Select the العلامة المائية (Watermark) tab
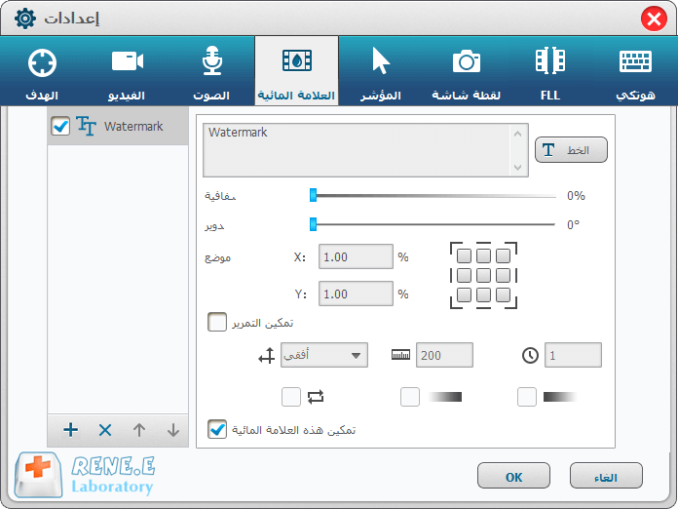This screenshot has height=509, width=678. coord(296,71)
